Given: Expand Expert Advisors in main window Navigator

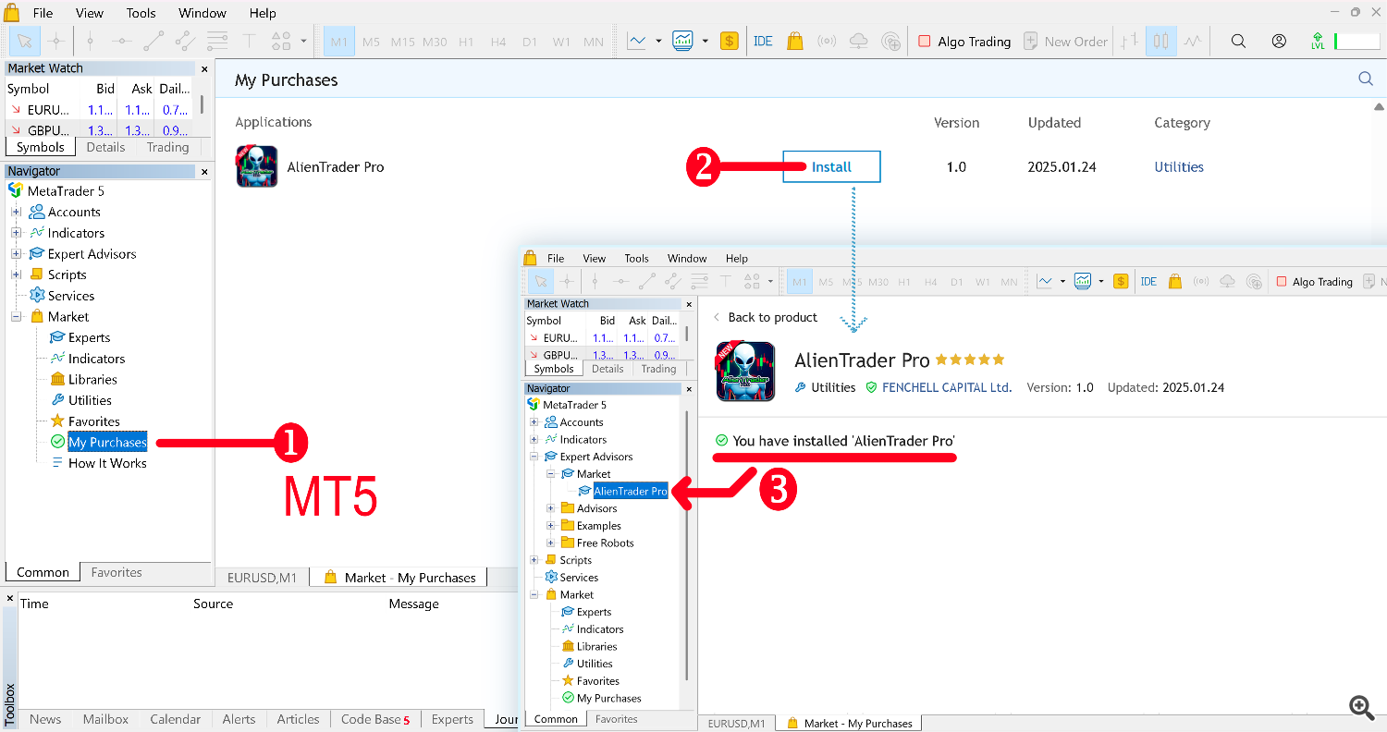Looking at the screenshot, I should [x=16, y=254].
